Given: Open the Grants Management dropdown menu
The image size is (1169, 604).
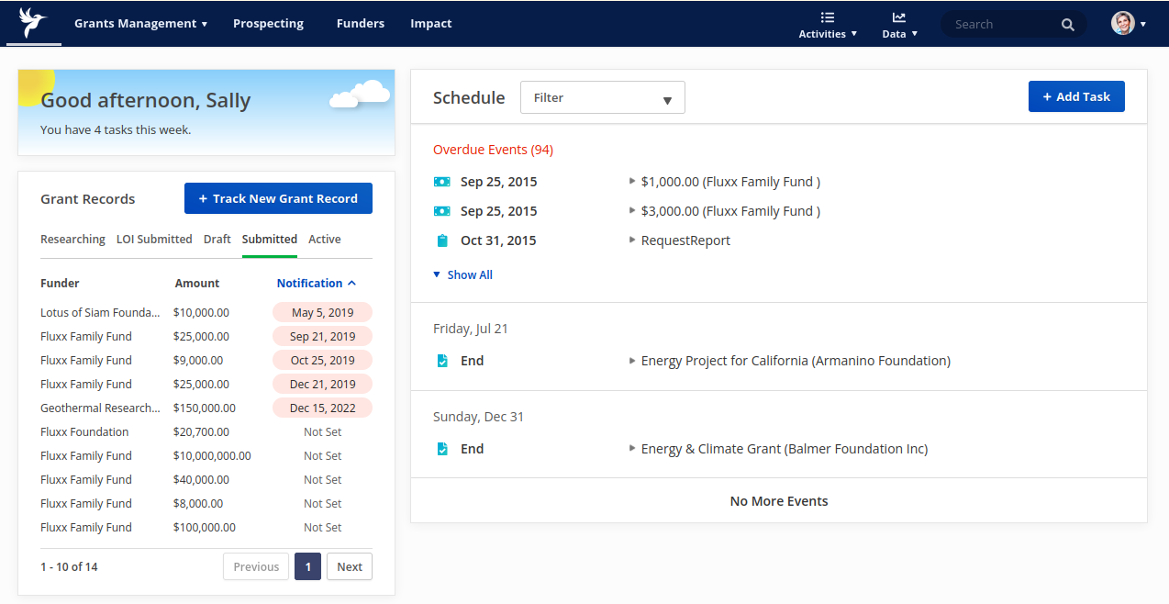Looking at the screenshot, I should [x=140, y=24].
